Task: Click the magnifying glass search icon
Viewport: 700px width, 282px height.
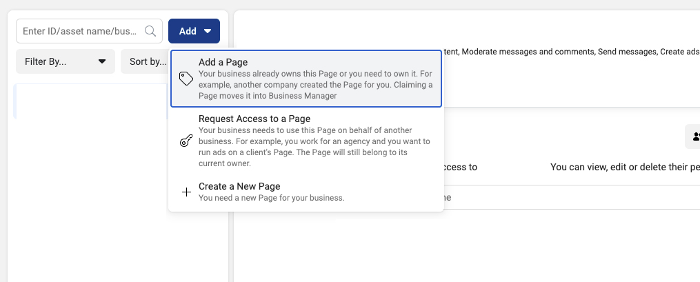Action: [150, 31]
